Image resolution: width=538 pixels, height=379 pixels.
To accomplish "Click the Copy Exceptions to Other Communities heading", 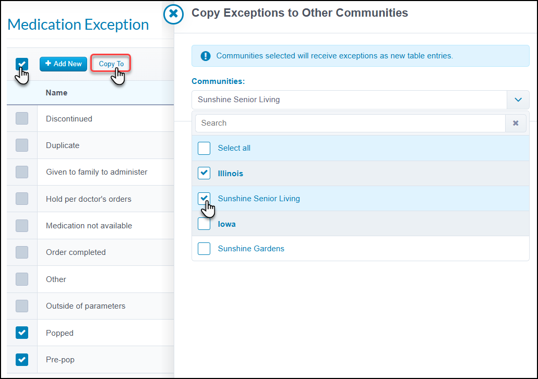I will [300, 13].
